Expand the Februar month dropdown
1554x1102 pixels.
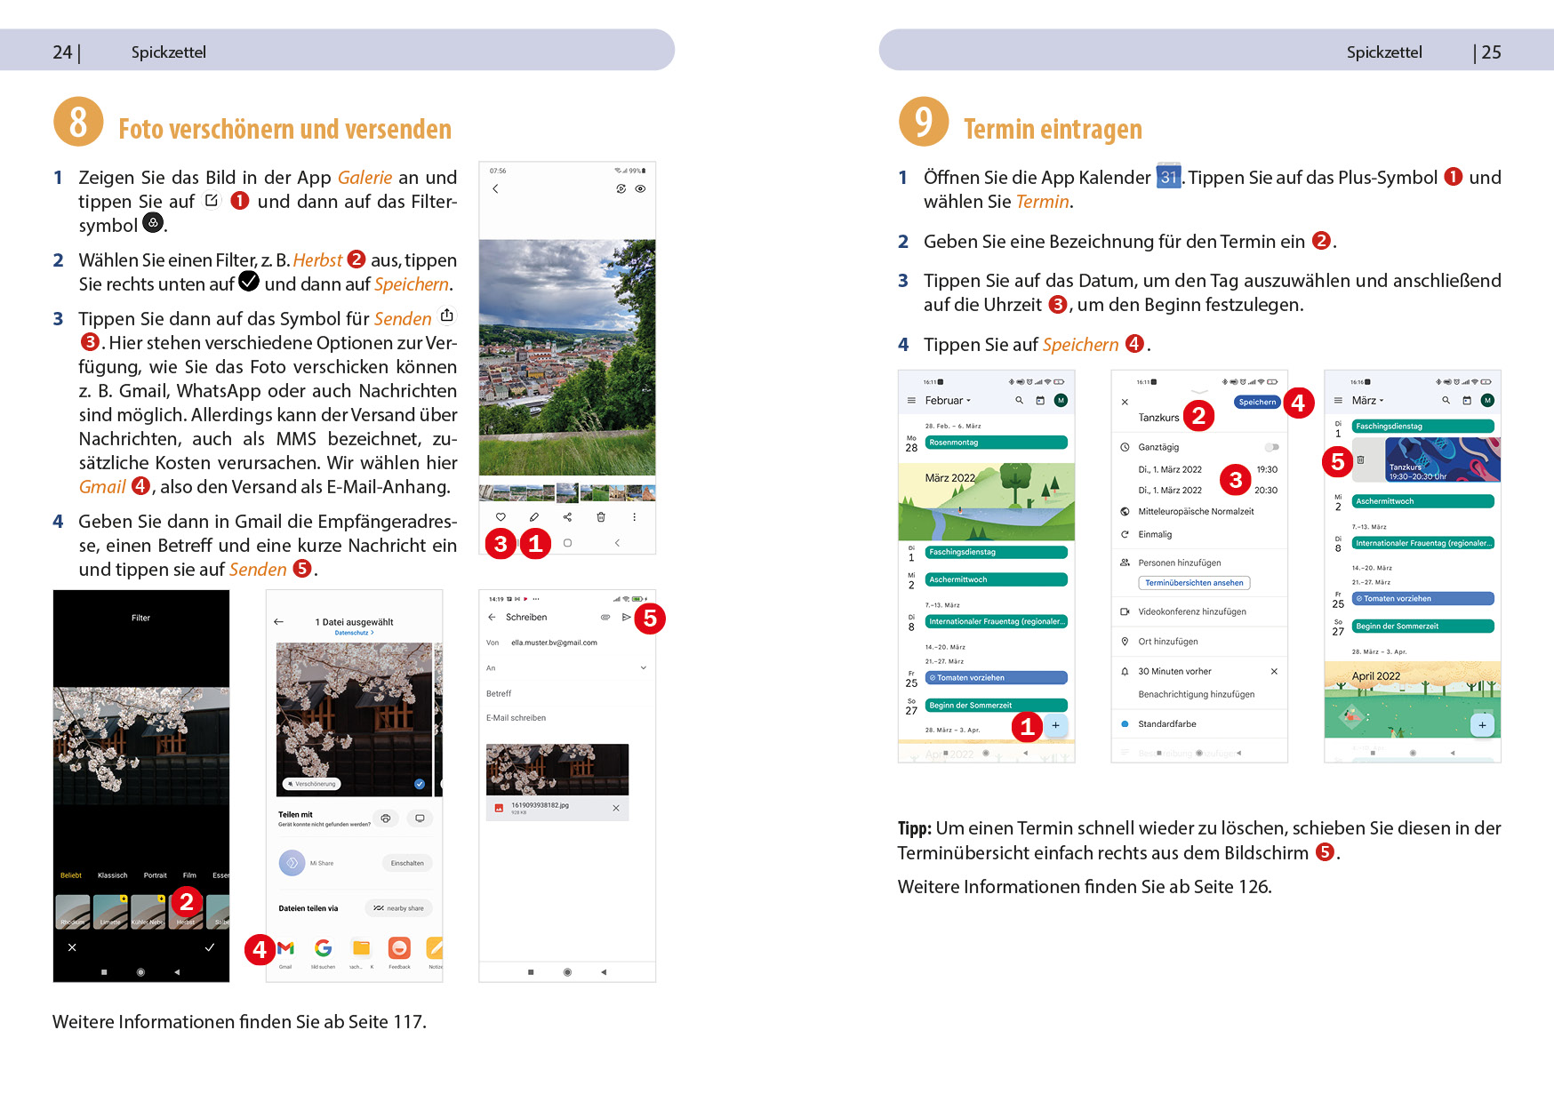pos(948,401)
